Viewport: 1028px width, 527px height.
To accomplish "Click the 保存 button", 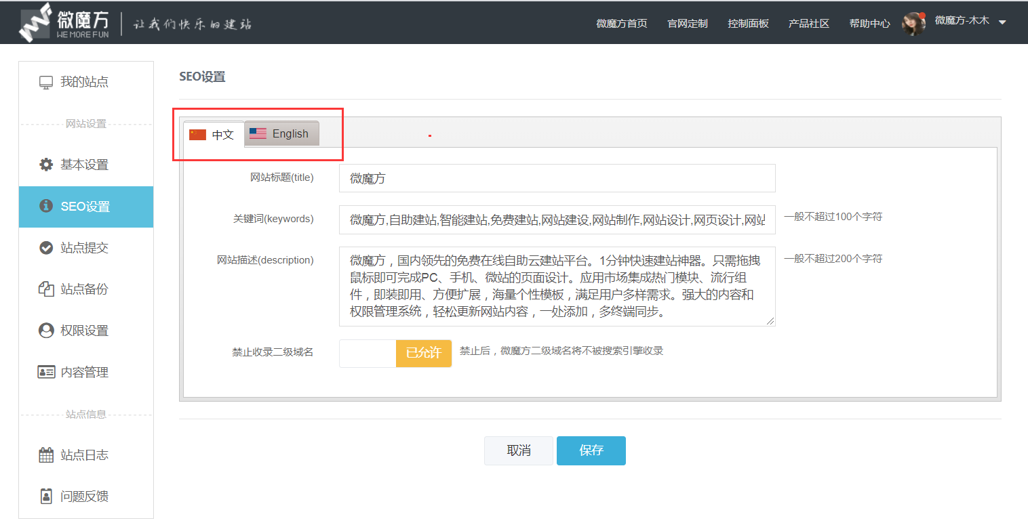I will [591, 450].
